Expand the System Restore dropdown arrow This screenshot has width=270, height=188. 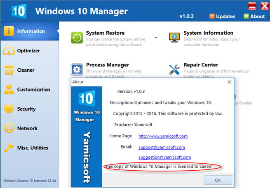tap(156, 38)
